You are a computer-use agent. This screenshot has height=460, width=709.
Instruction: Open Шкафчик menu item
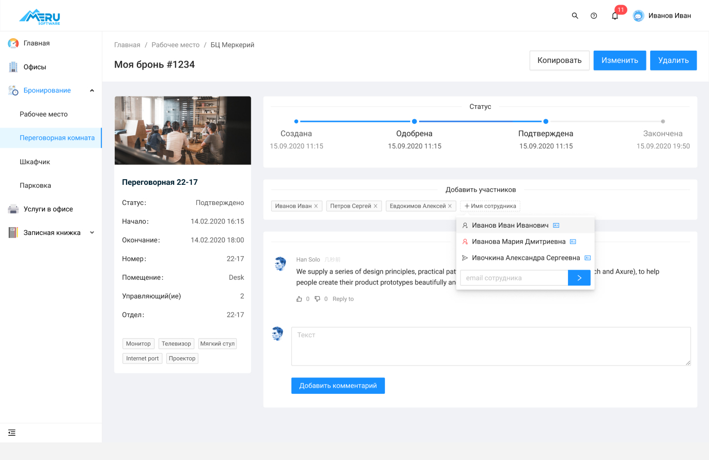click(x=51, y=162)
